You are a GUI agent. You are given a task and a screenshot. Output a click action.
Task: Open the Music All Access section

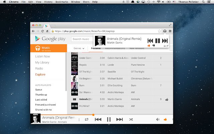click(x=48, y=48)
